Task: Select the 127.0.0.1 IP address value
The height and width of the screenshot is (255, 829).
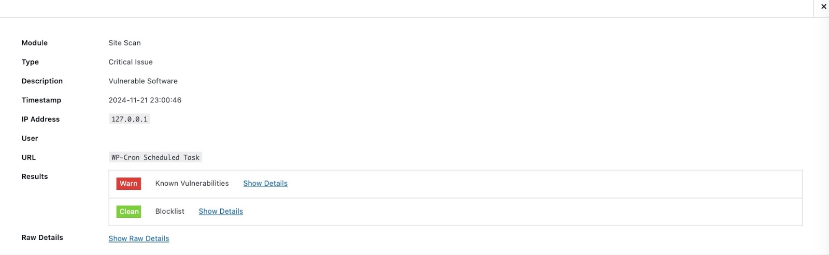Action: 130,119
